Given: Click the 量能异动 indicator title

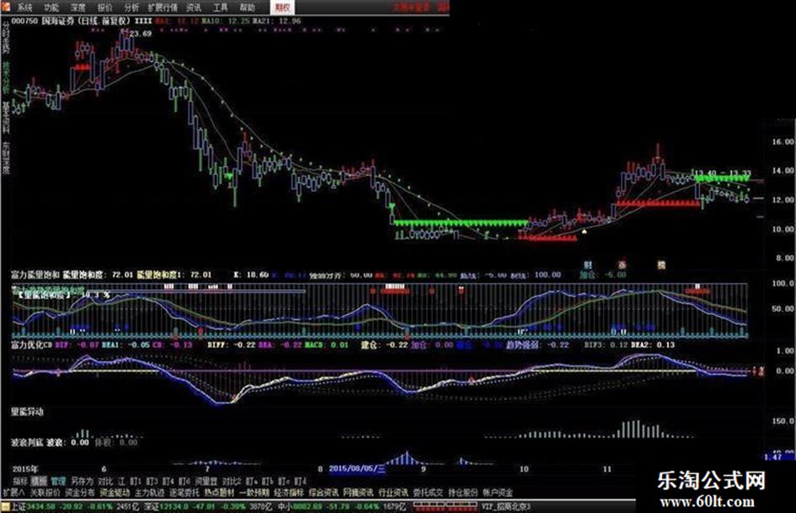Looking at the screenshot, I should click(x=28, y=411).
